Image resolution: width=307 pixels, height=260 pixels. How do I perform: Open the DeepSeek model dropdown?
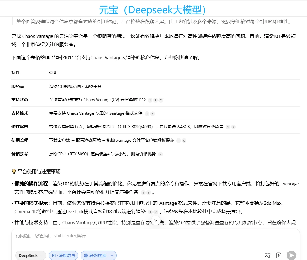pyautogui.click(x=31, y=255)
